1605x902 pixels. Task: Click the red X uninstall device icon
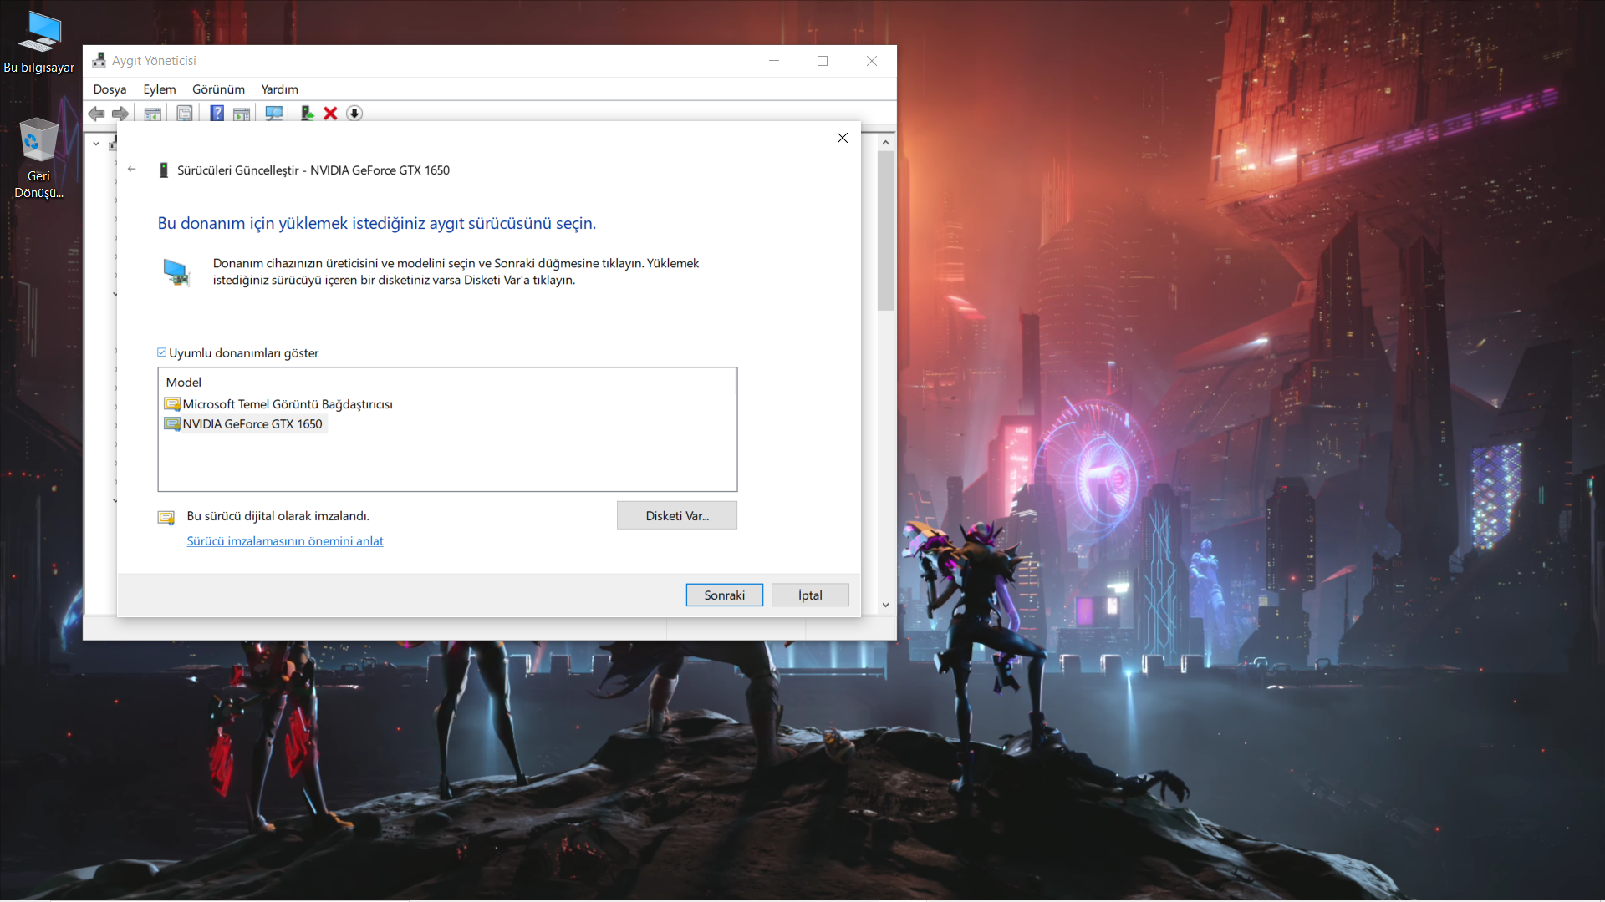coord(330,114)
